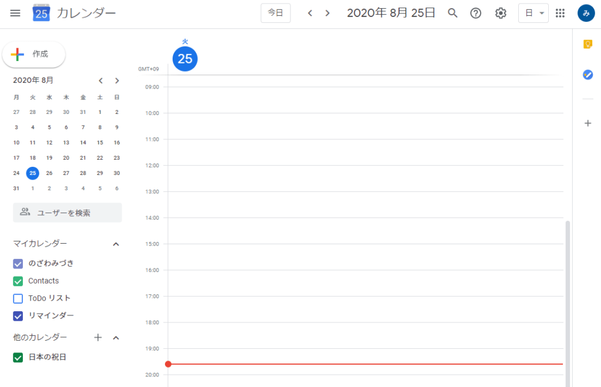Viewport: 601px width, 387px height.
Task: Open Google Keep from side panel
Action: click(x=587, y=44)
